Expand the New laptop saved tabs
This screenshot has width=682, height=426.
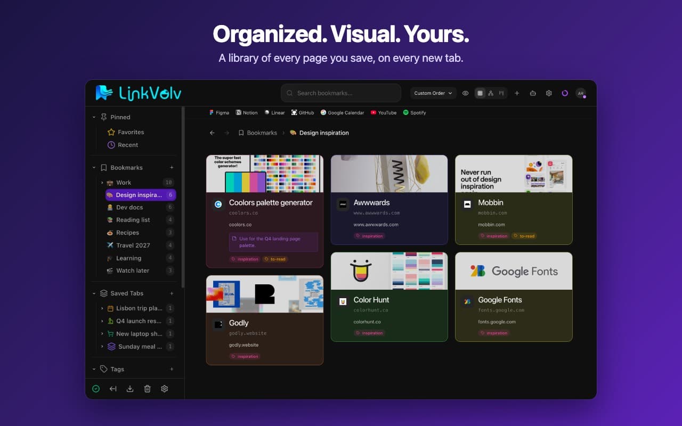[x=102, y=334]
